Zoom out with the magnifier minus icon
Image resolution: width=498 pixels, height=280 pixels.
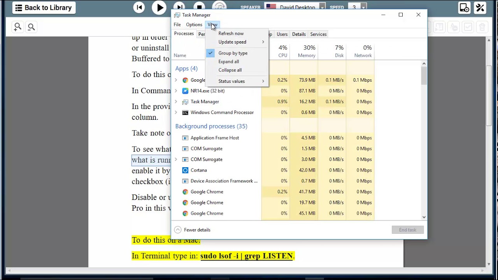tap(31, 27)
